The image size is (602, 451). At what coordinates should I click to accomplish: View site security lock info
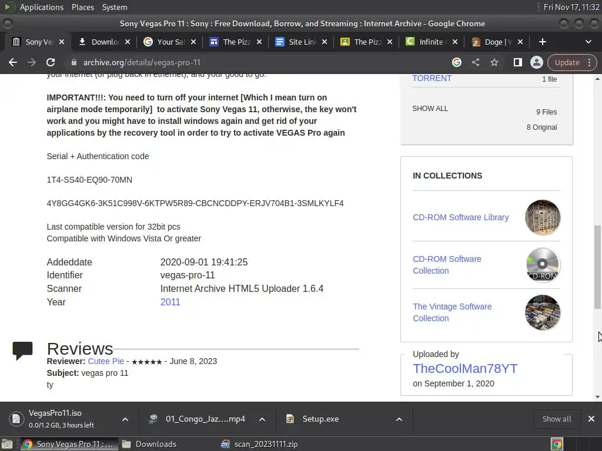click(x=74, y=62)
